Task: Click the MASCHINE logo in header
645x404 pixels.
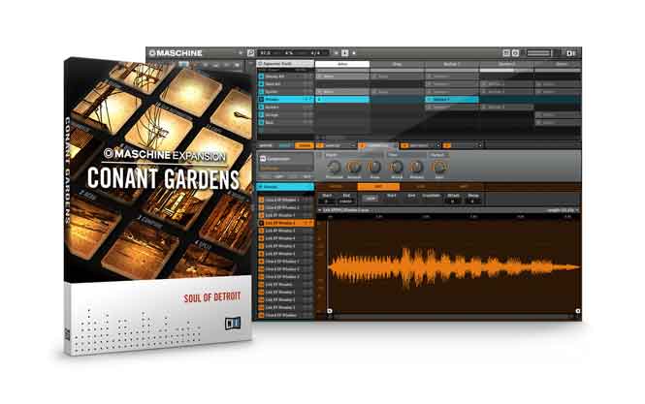Action: (x=176, y=53)
